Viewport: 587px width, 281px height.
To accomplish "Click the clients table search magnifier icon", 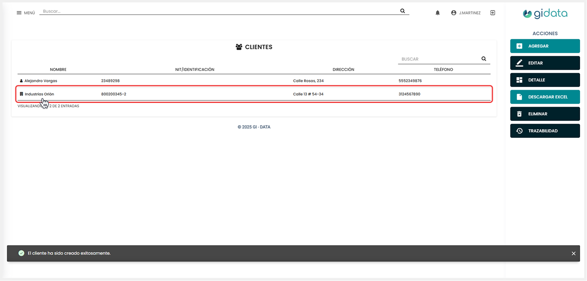I will tap(484, 59).
